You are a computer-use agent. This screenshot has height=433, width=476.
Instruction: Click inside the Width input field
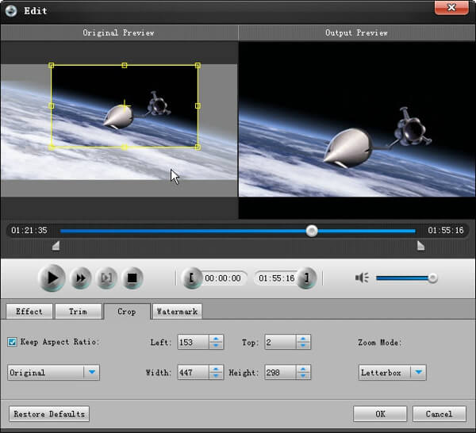(192, 372)
